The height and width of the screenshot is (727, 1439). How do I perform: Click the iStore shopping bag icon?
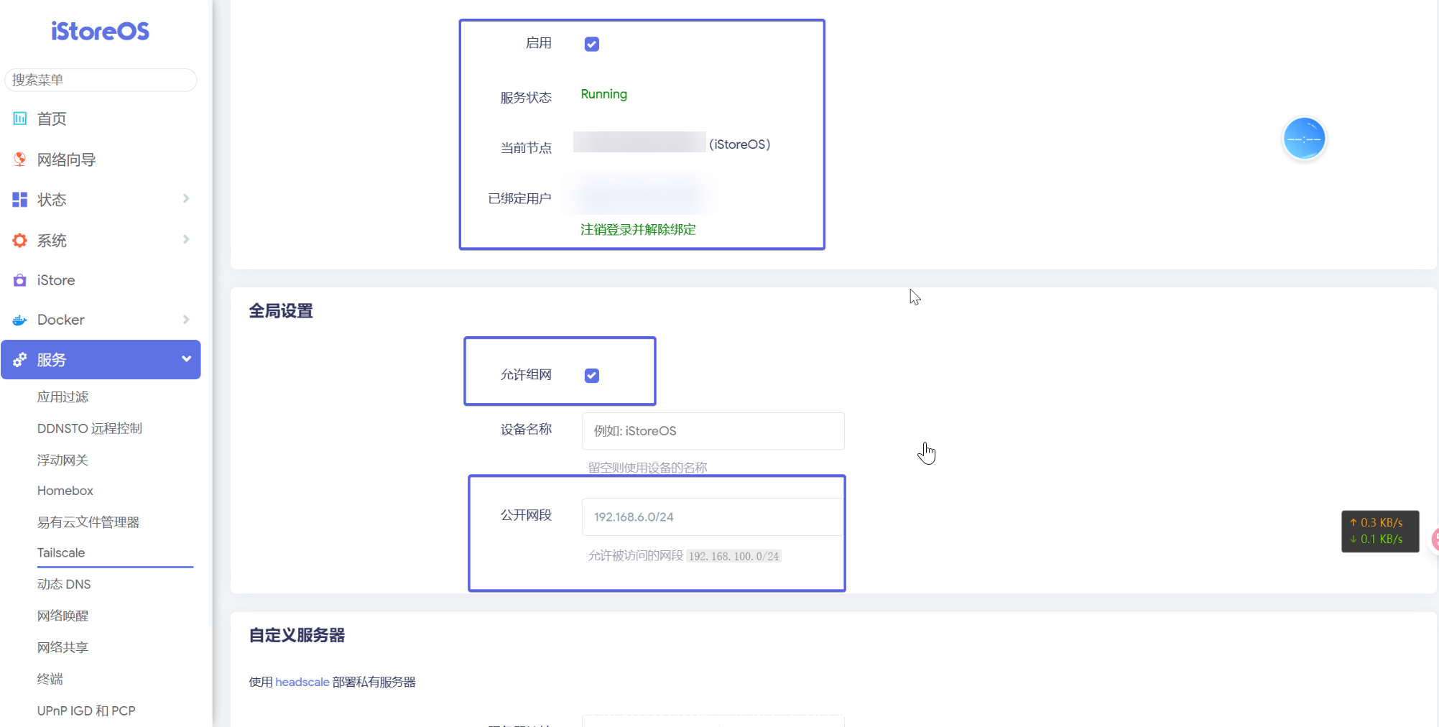coord(20,280)
